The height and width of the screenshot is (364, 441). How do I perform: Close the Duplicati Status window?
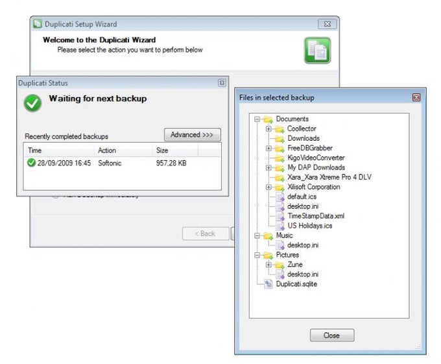(x=222, y=83)
